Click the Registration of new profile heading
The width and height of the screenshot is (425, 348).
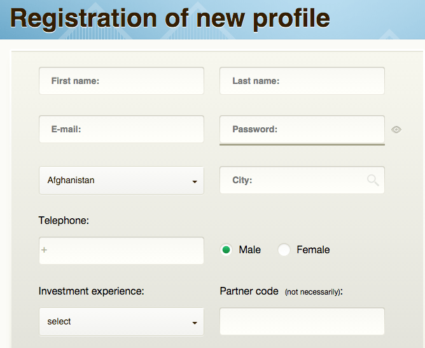tap(170, 18)
